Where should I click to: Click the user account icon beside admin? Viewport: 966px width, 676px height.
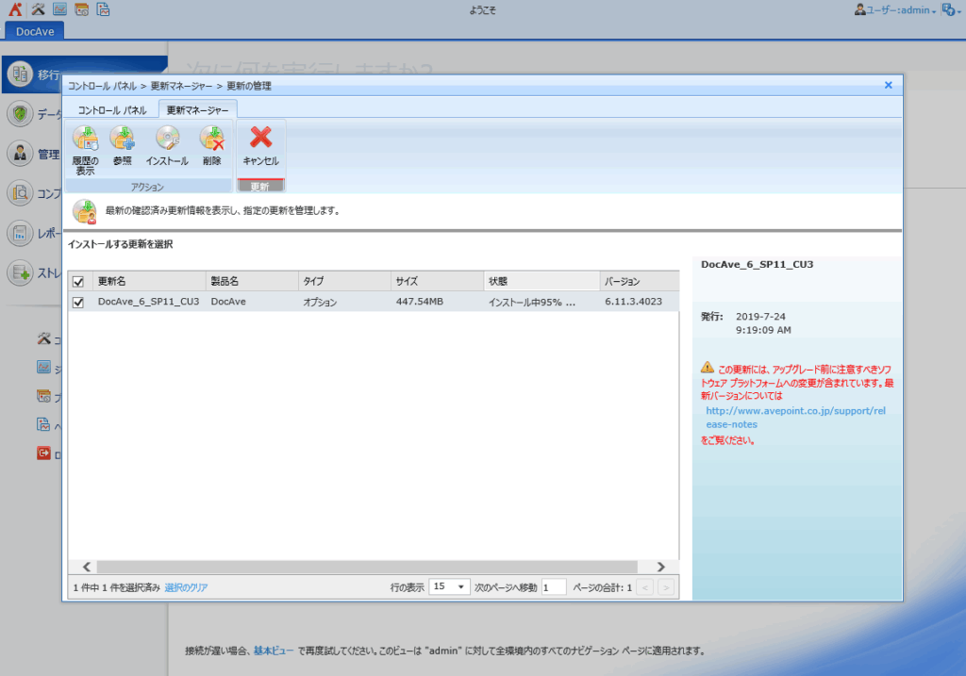[860, 9]
